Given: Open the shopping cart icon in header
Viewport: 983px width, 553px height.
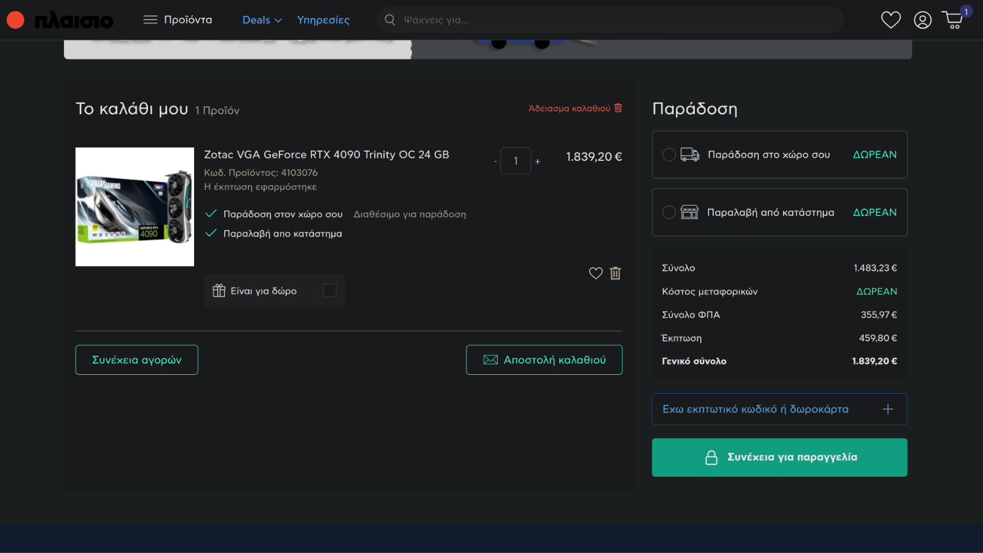Looking at the screenshot, I should [954, 20].
